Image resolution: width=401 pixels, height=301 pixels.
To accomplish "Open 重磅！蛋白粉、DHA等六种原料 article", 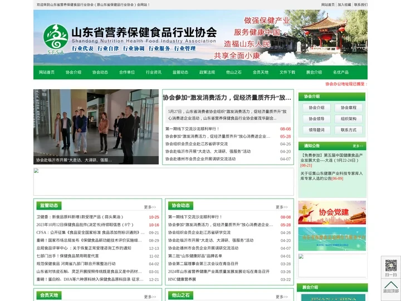I will click(x=90, y=279).
